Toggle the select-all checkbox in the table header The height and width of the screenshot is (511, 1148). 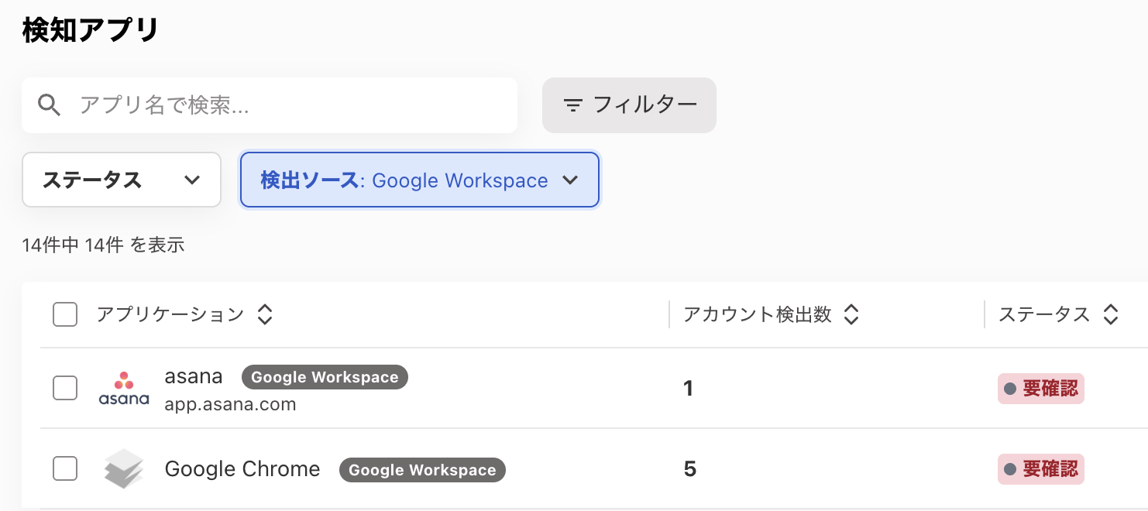(65, 314)
